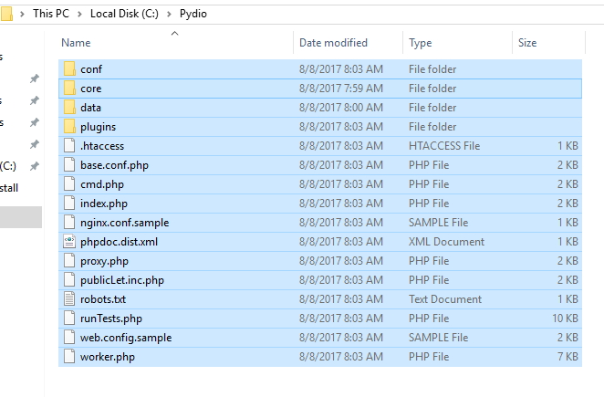Select cmd.php file name
This screenshot has width=604, height=397.
pyautogui.click(x=102, y=184)
